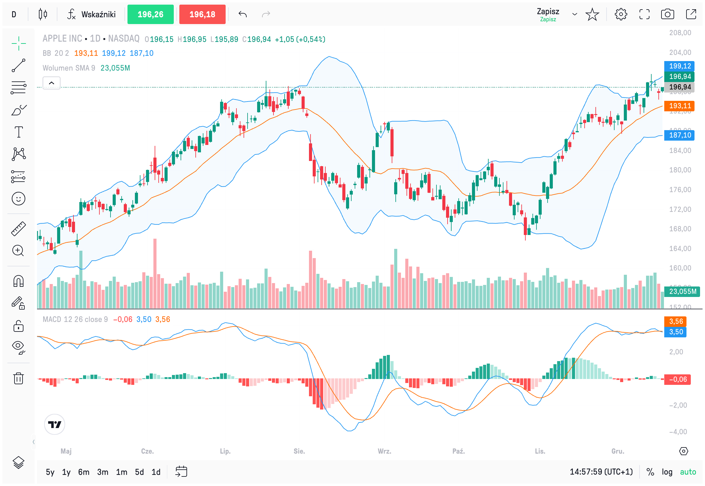Open the chart in a popup window
The image size is (705, 486).
pos(691,14)
